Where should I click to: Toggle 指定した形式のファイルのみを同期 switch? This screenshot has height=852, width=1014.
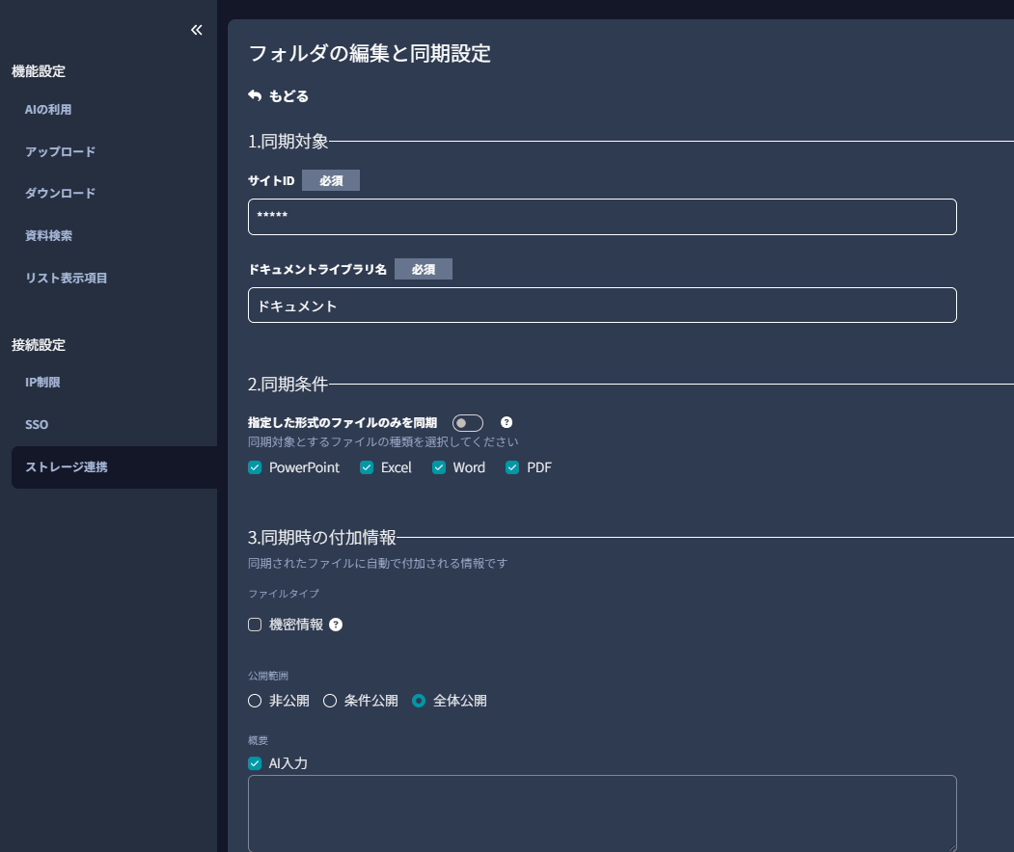click(x=468, y=423)
